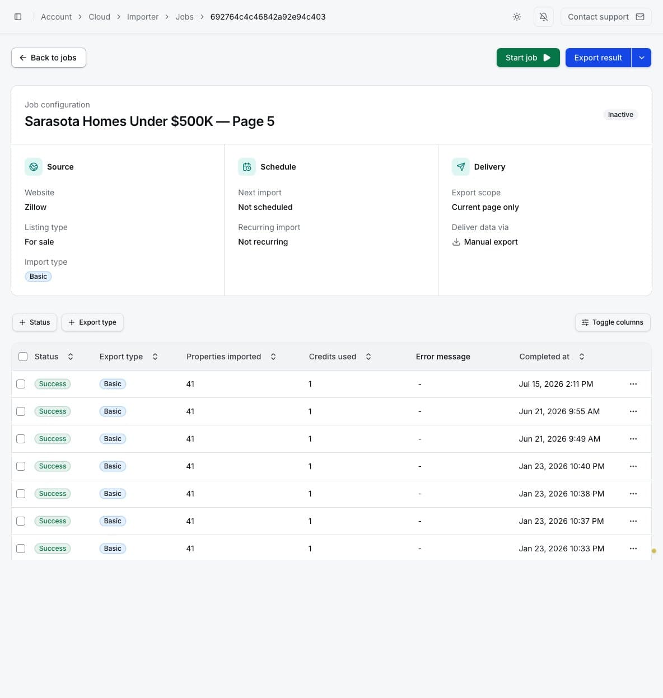This screenshot has height=698, width=663.
Task: Go to Cloud breadcrumb
Action: tap(99, 17)
